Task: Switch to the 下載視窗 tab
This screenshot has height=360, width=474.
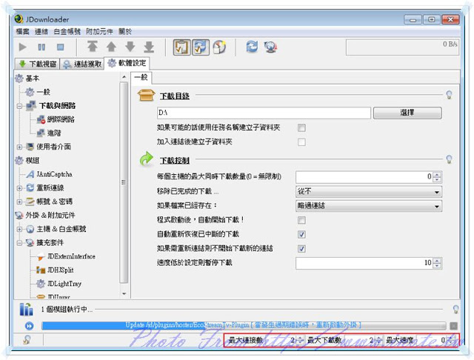Action: coord(37,64)
